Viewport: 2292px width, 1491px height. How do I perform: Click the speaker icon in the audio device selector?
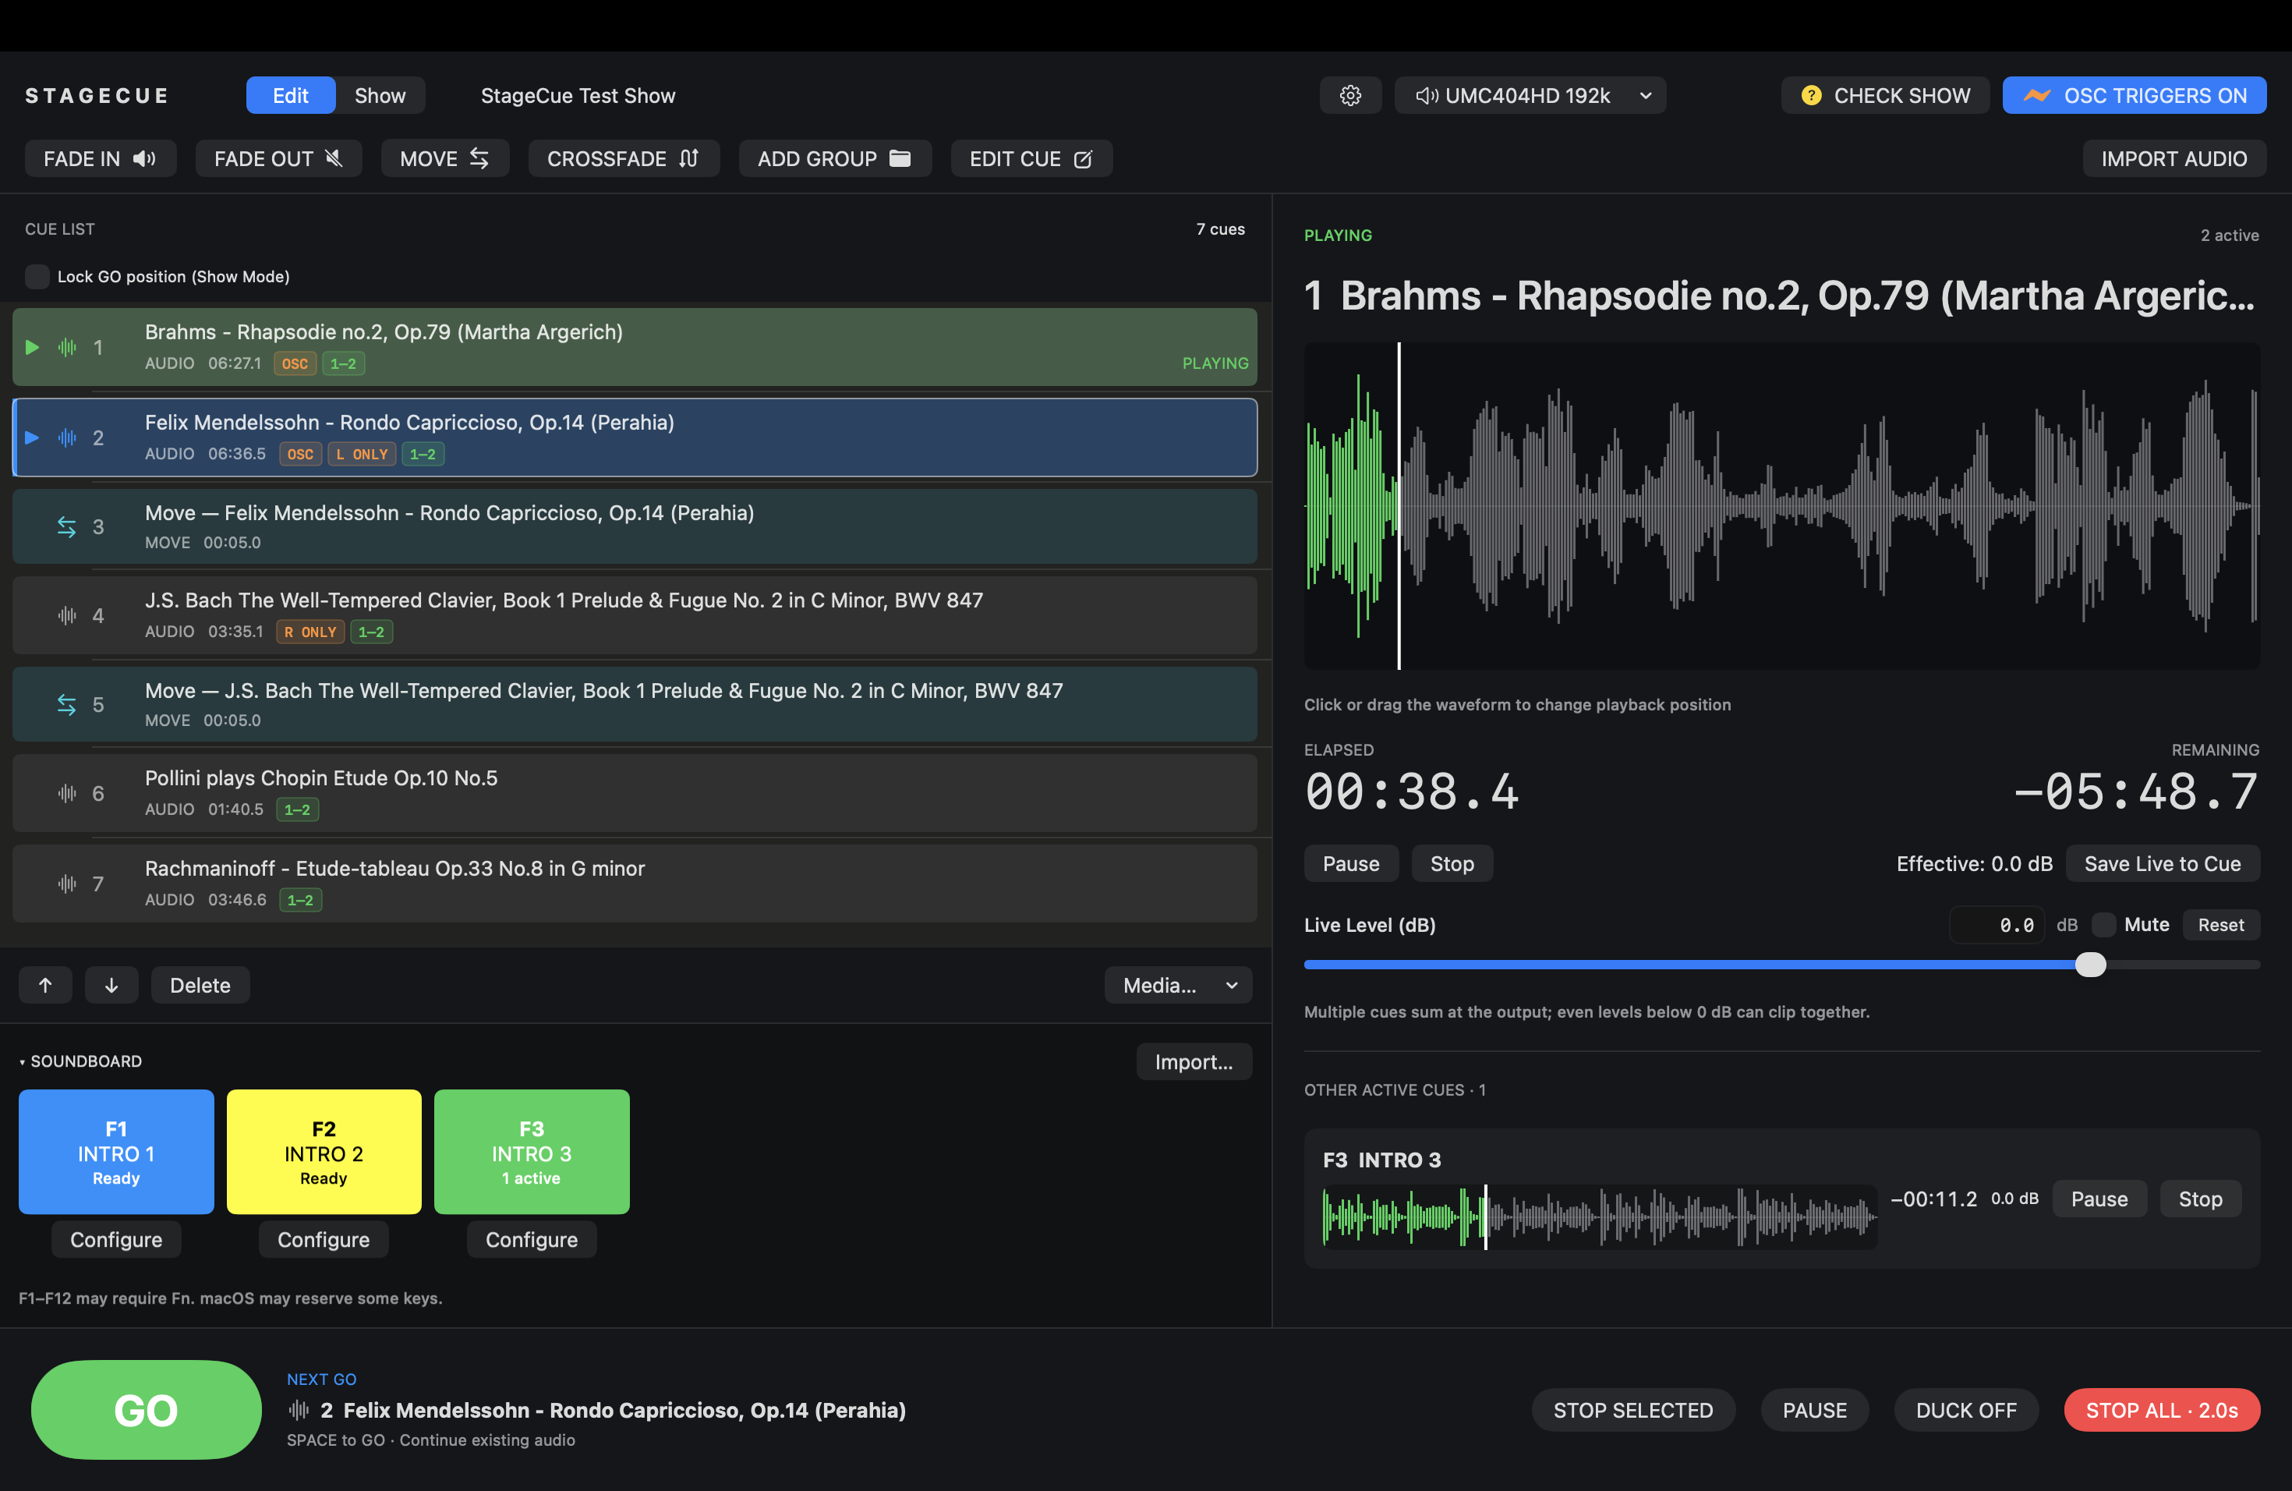tap(1426, 95)
